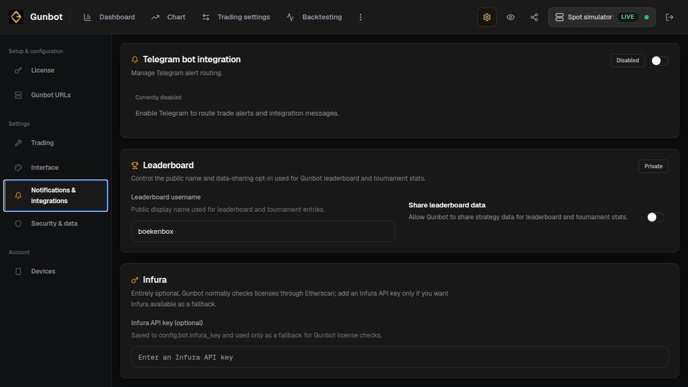The image size is (688, 387).
Task: Open the Backtesting page
Action: coord(314,17)
